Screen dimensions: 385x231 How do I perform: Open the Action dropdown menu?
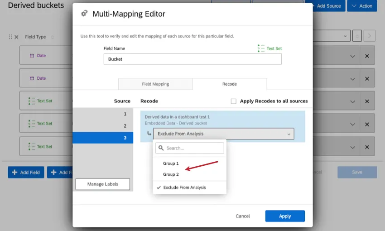pos(362,6)
